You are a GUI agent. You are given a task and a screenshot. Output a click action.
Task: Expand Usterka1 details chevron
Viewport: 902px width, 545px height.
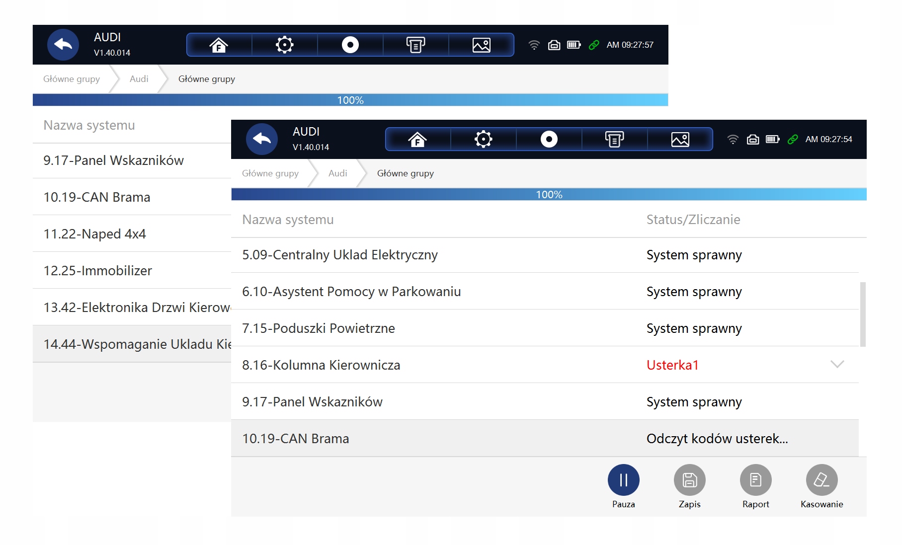click(837, 365)
